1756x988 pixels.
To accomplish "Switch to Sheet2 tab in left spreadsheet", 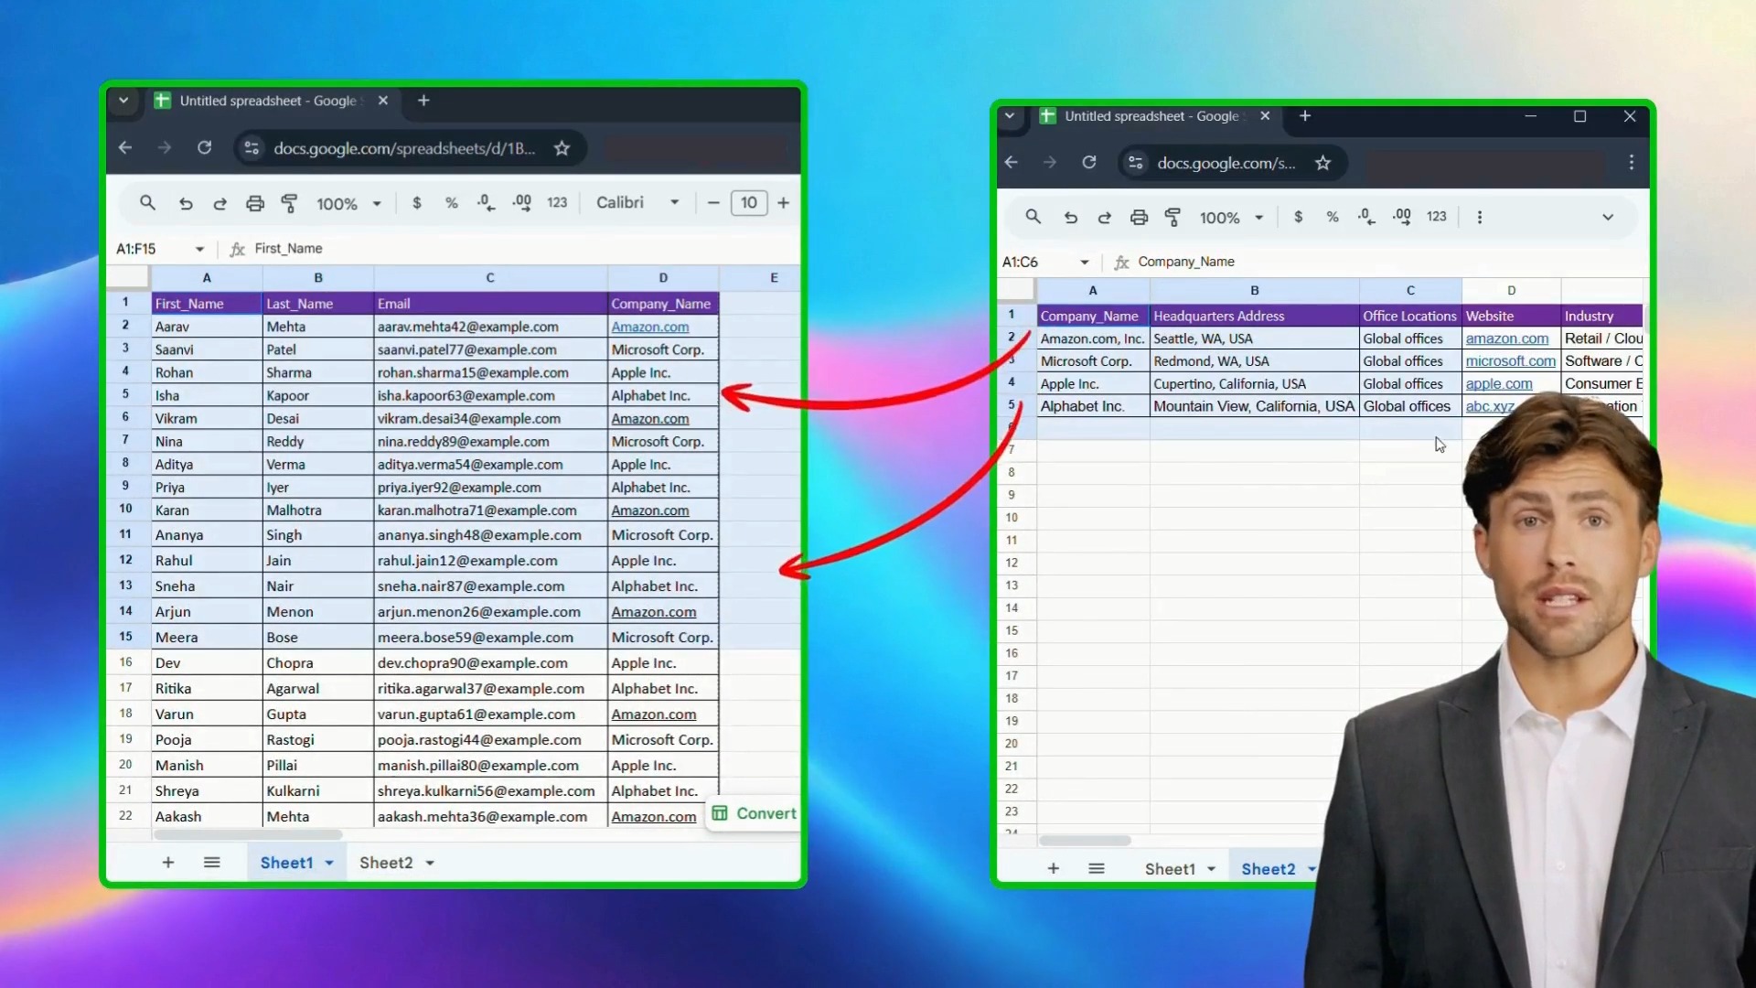I will click(x=386, y=863).
